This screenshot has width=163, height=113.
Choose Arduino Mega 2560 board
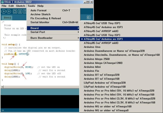point(121,59)
